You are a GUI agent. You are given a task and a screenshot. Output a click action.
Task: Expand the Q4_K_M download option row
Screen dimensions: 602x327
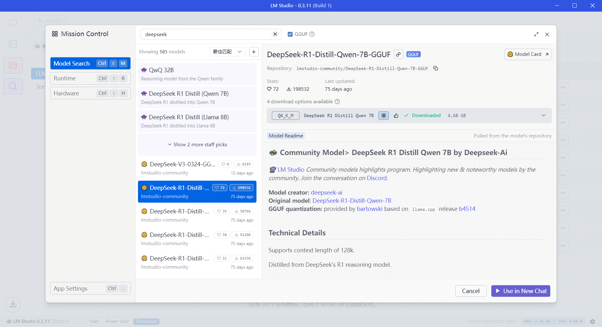543,115
